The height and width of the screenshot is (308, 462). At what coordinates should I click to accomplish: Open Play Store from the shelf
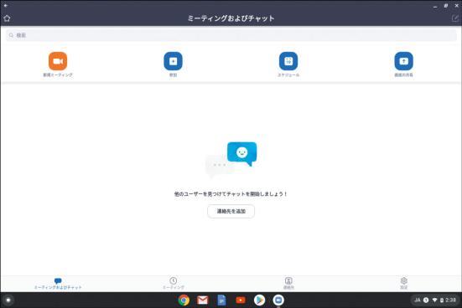260,300
